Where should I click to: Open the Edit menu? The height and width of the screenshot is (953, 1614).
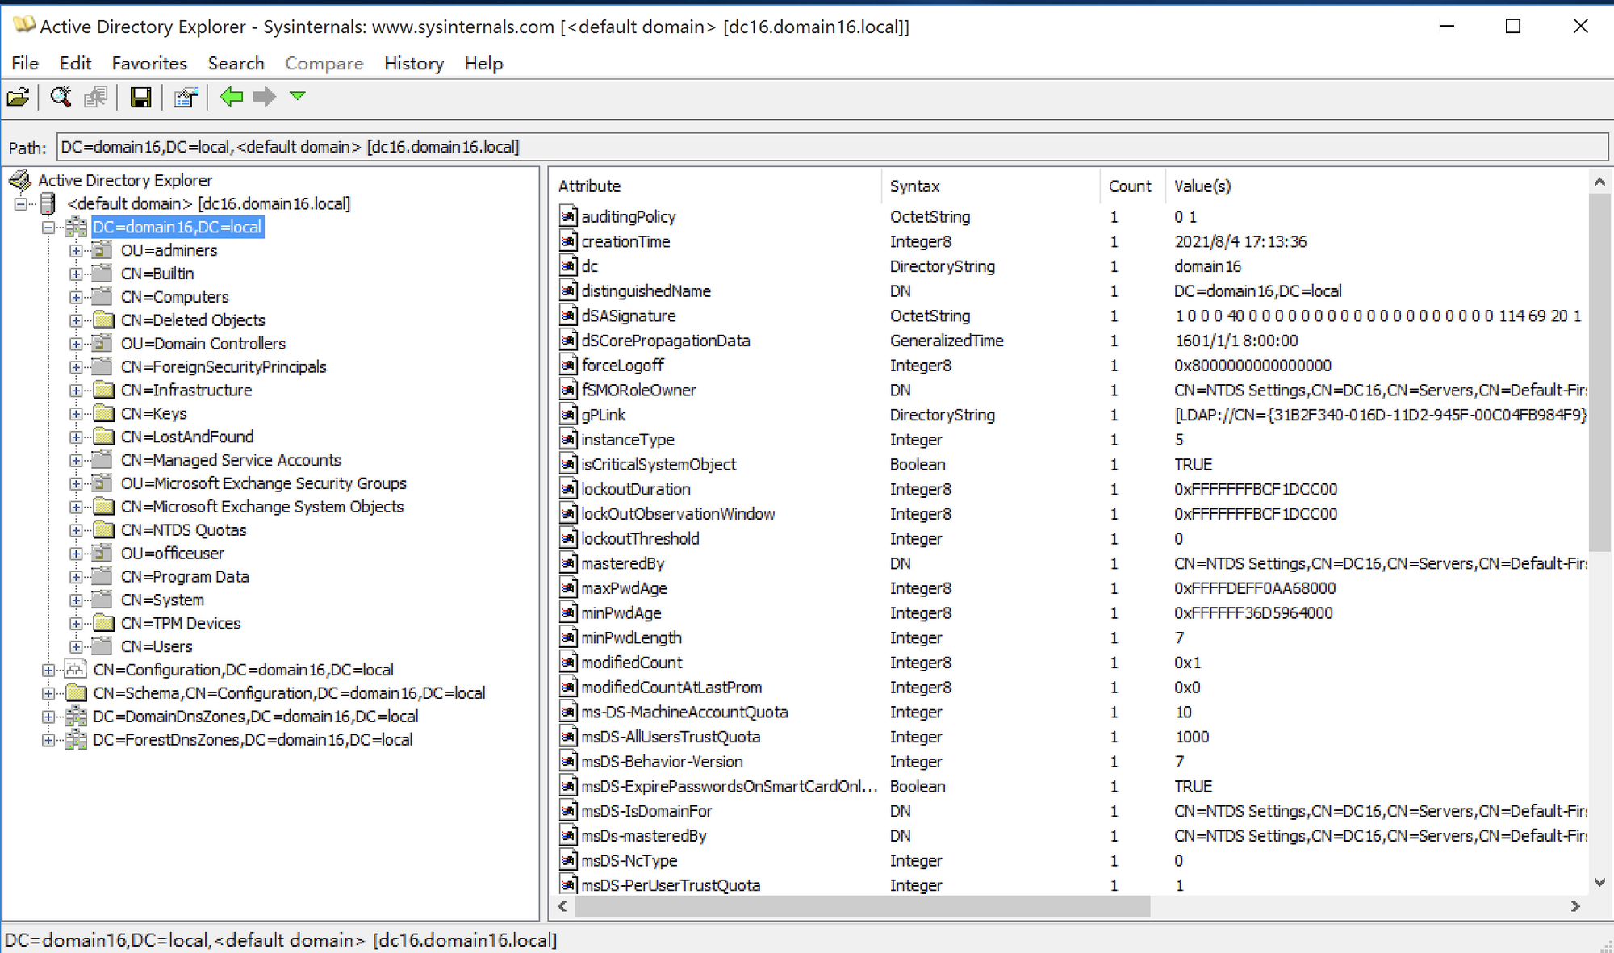point(75,63)
